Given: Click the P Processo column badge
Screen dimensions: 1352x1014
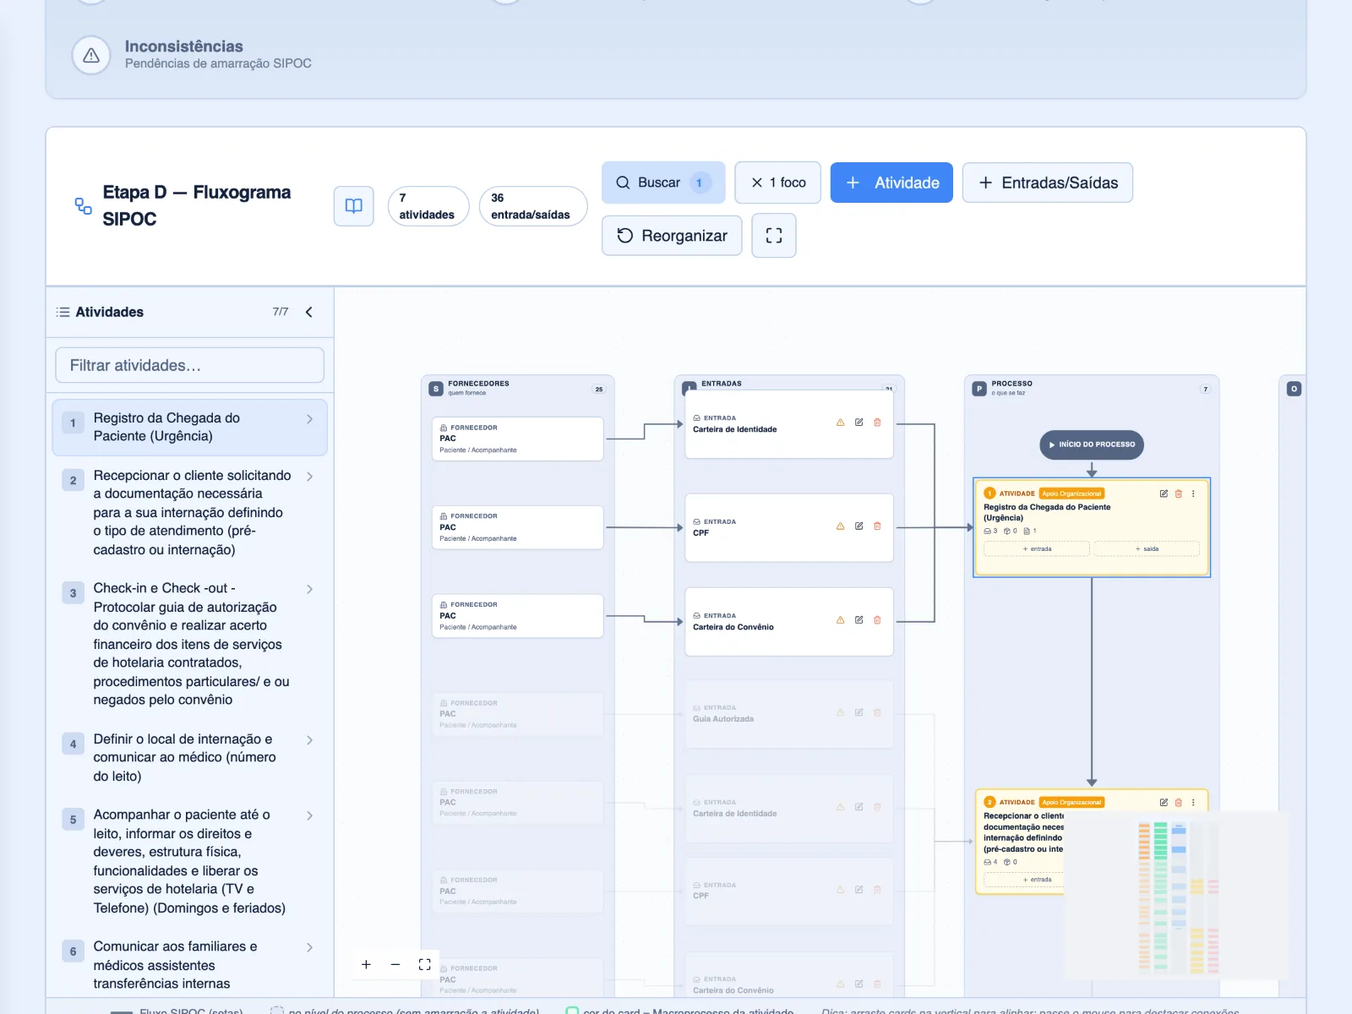Looking at the screenshot, I should click(x=979, y=389).
